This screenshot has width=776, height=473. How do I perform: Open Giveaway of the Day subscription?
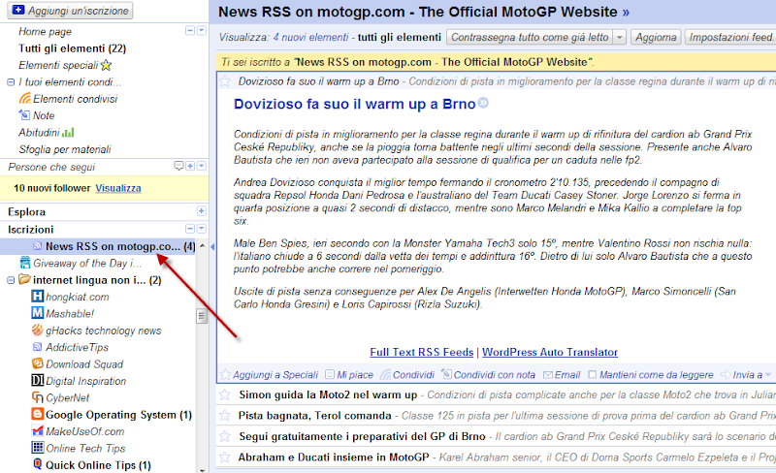[x=81, y=264]
